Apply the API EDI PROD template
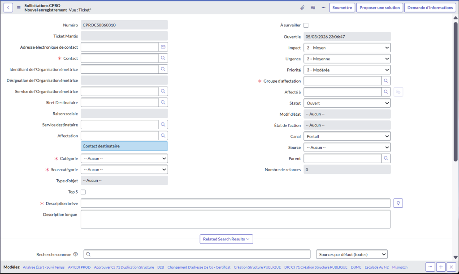 [x=79, y=267]
